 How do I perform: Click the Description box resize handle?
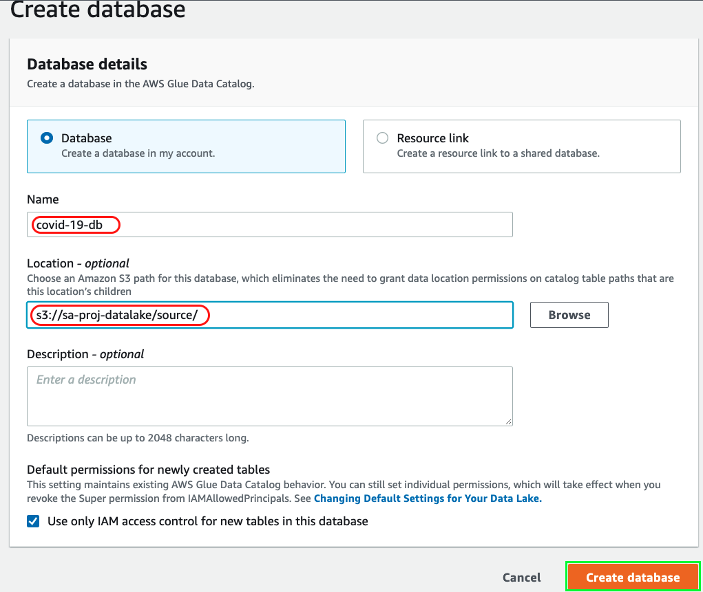tap(508, 421)
